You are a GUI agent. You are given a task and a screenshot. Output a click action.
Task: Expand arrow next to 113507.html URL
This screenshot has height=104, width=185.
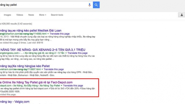tap(42, 69)
